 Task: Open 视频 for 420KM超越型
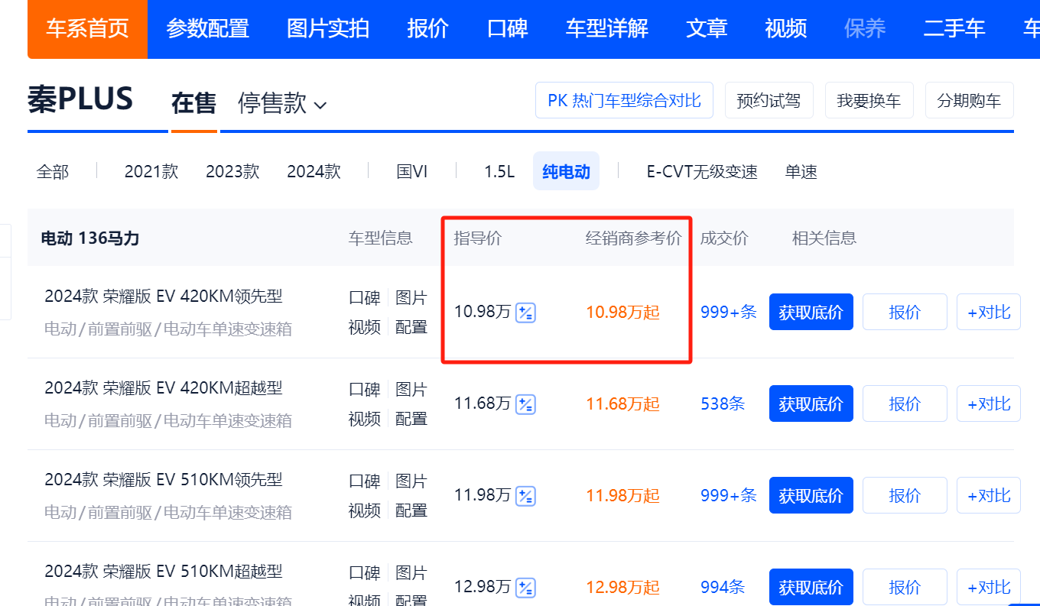click(x=365, y=419)
